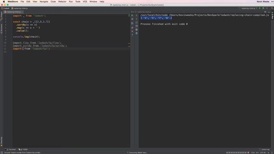Open the File menu

(22, 2)
